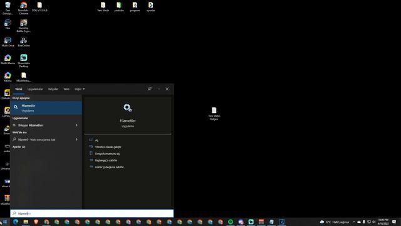The width and height of the screenshot is (401, 226).
Task: Expand the Bileşen Hizmetleri result arrow
Action: (x=76, y=126)
